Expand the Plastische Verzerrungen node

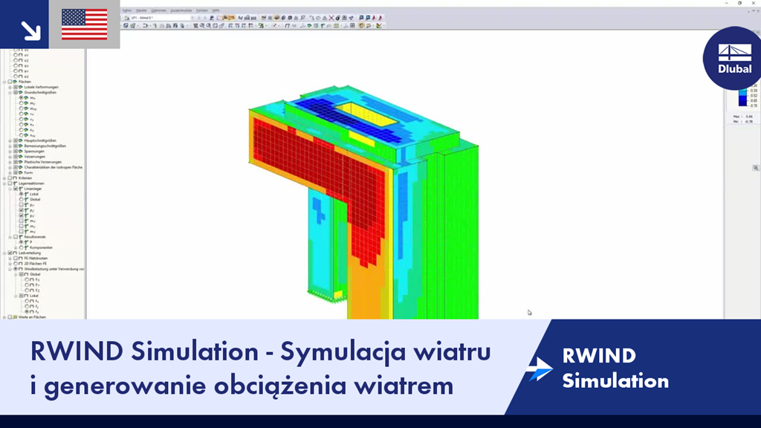(10, 161)
